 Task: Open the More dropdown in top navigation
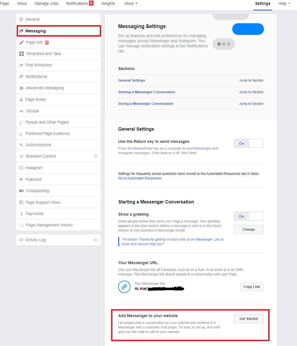click(131, 3)
